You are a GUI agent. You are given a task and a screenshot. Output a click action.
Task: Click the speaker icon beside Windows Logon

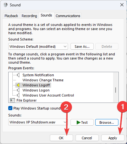click(x=18, y=90)
